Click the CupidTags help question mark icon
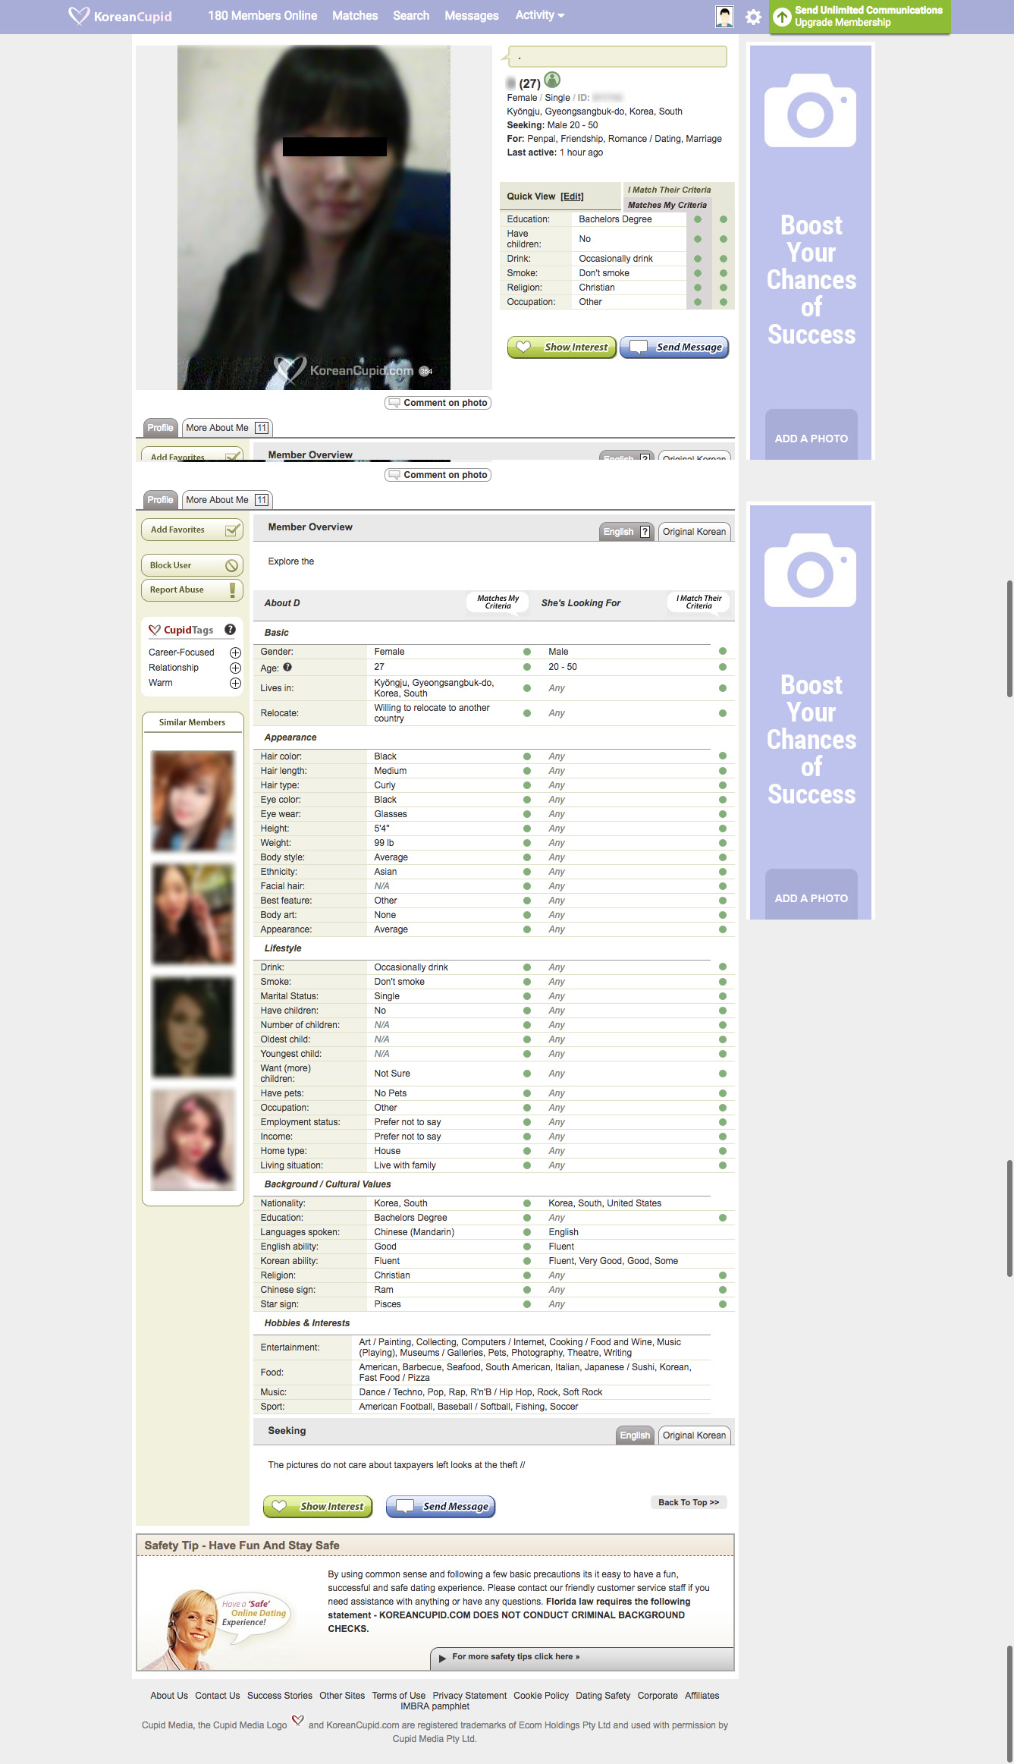The width and height of the screenshot is (1014, 1764). pos(230,630)
